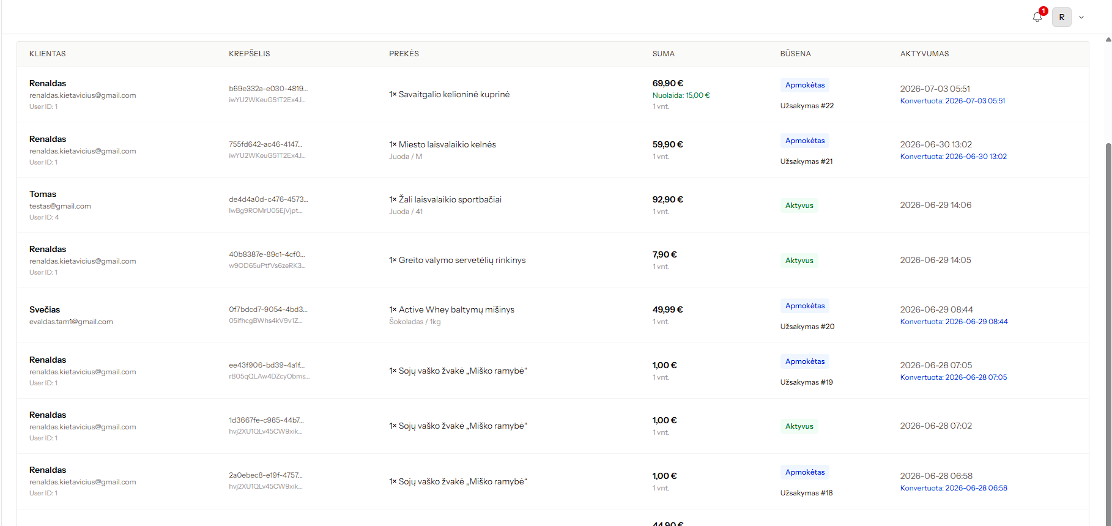1112x526 pixels.
Task: Click Konvertuota 2026-06-29 08:44 link
Action: coord(954,322)
